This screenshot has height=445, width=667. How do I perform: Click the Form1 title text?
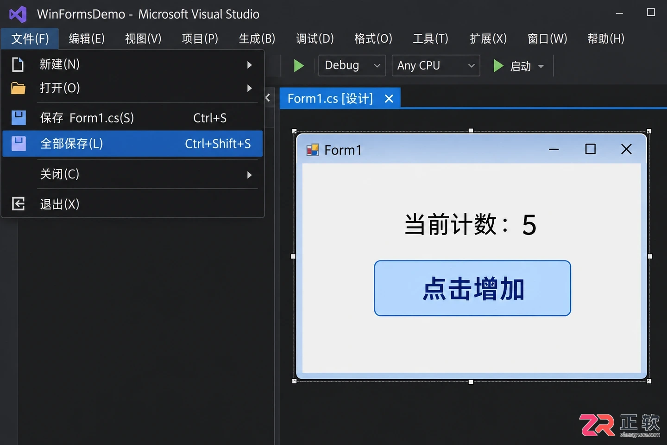point(343,150)
